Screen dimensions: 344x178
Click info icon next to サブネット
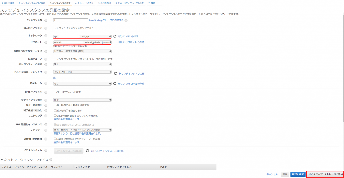tap(46, 42)
